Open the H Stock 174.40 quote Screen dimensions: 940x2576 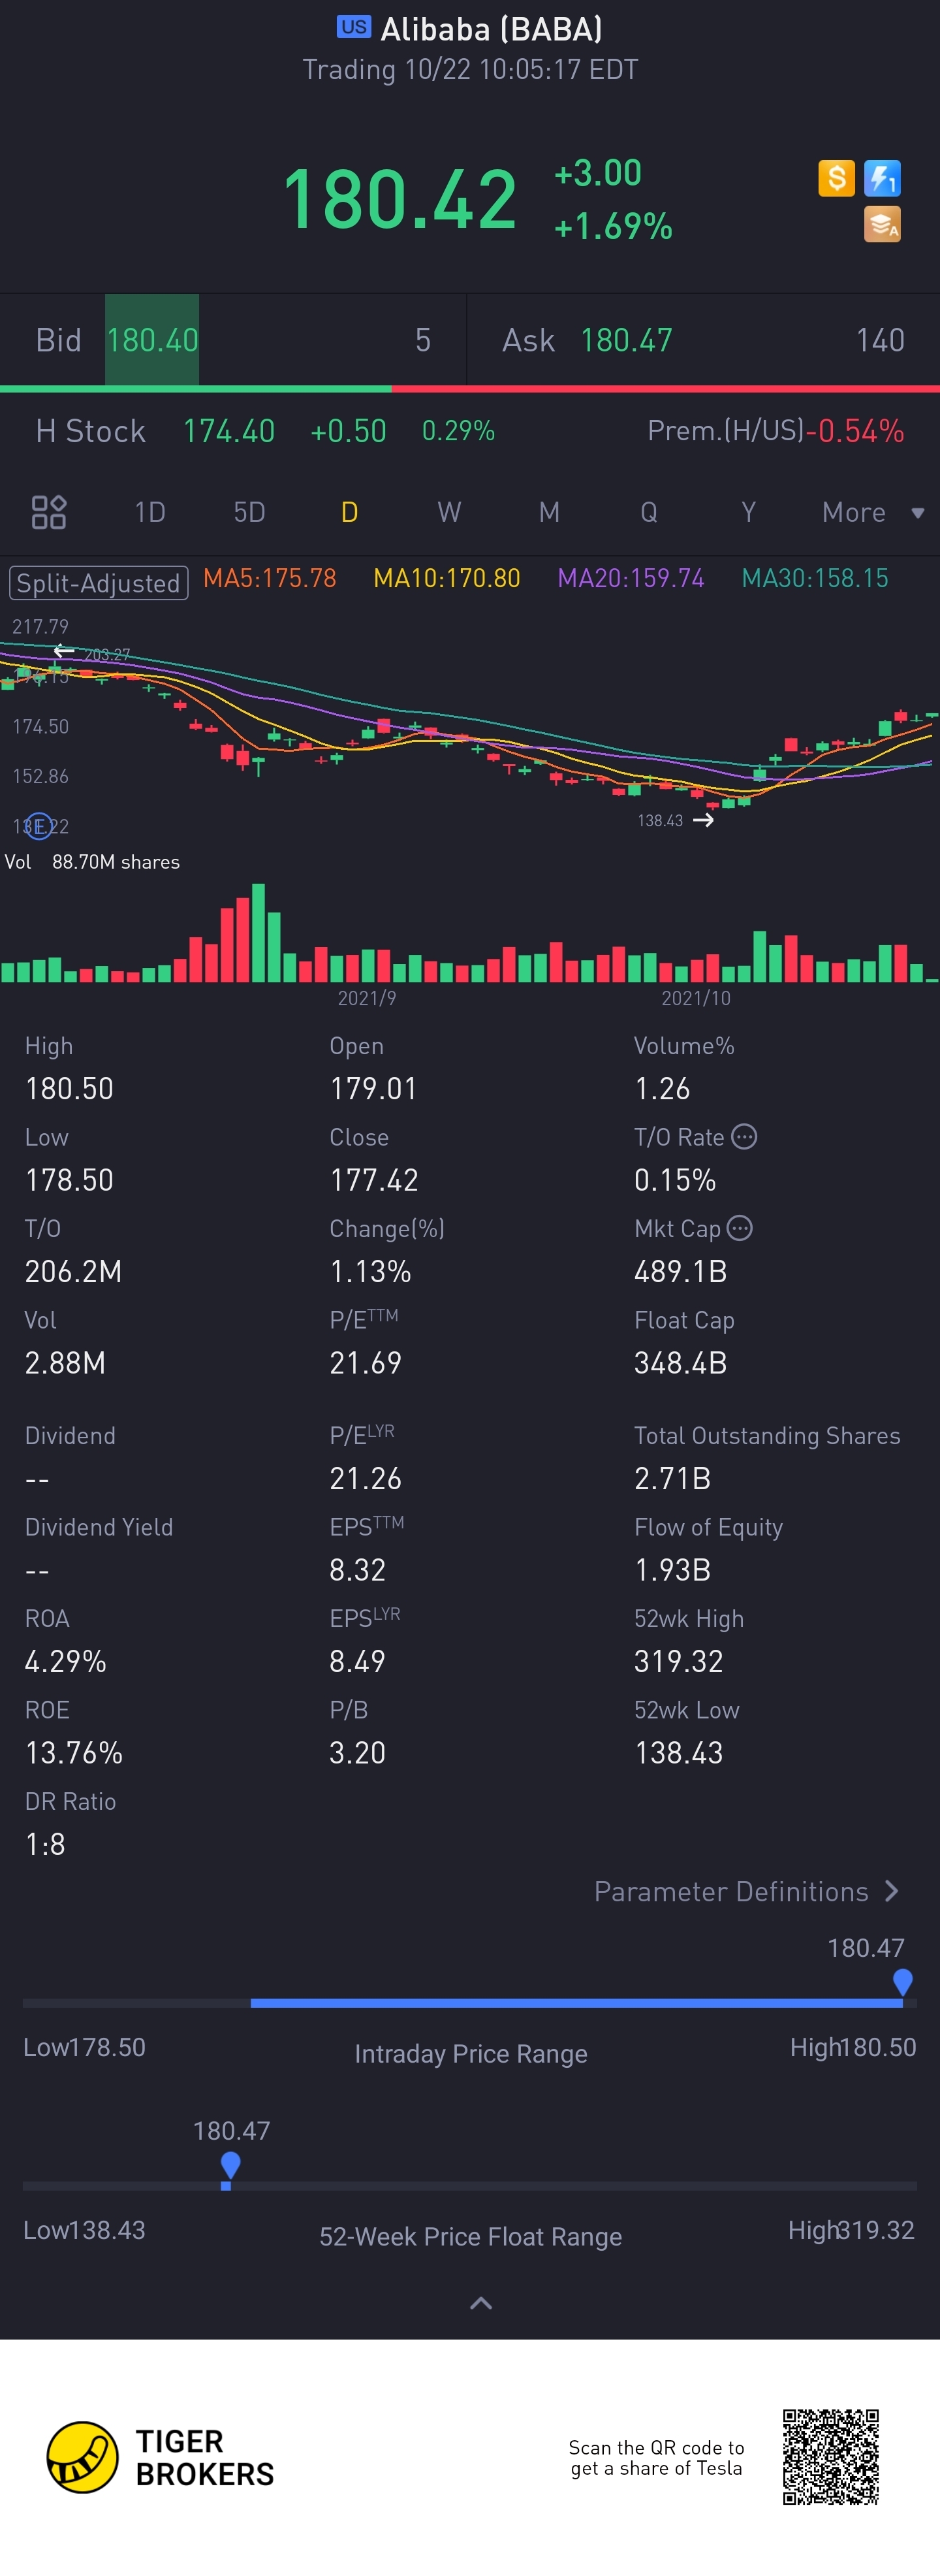click(x=228, y=431)
